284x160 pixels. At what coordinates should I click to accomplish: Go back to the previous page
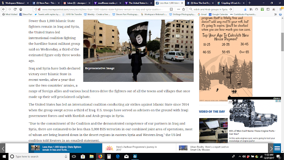coord(4,9)
